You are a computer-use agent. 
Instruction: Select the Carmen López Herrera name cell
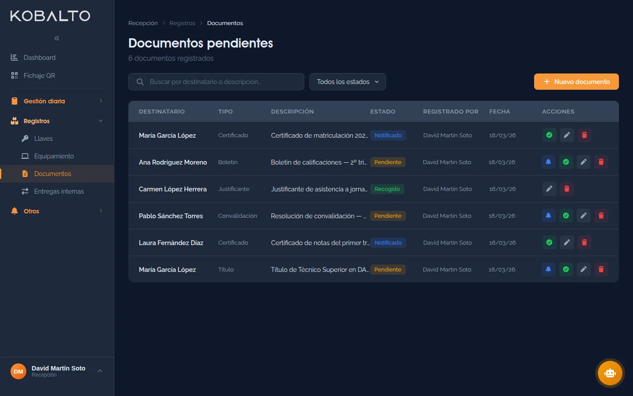173,189
